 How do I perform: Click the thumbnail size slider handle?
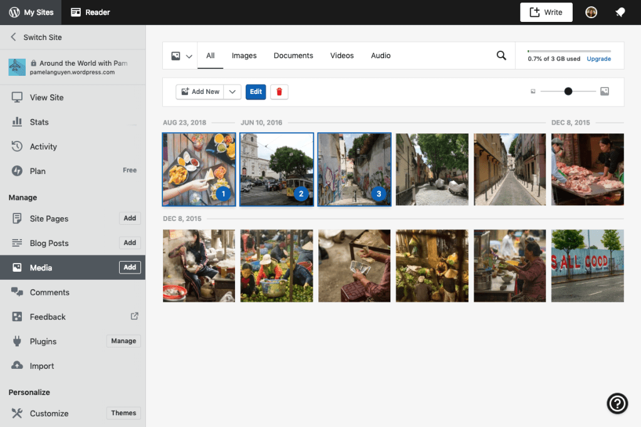[x=568, y=91]
